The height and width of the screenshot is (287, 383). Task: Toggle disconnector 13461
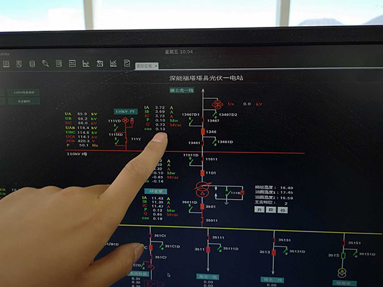202,142
